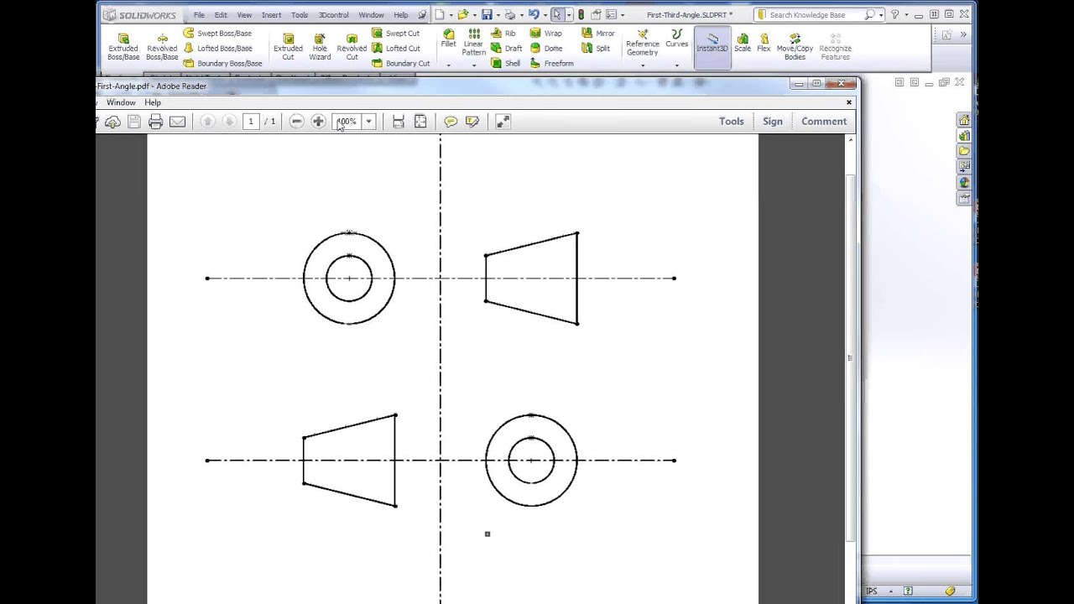Select the Scale tool
The image size is (1074, 604).
743,42
